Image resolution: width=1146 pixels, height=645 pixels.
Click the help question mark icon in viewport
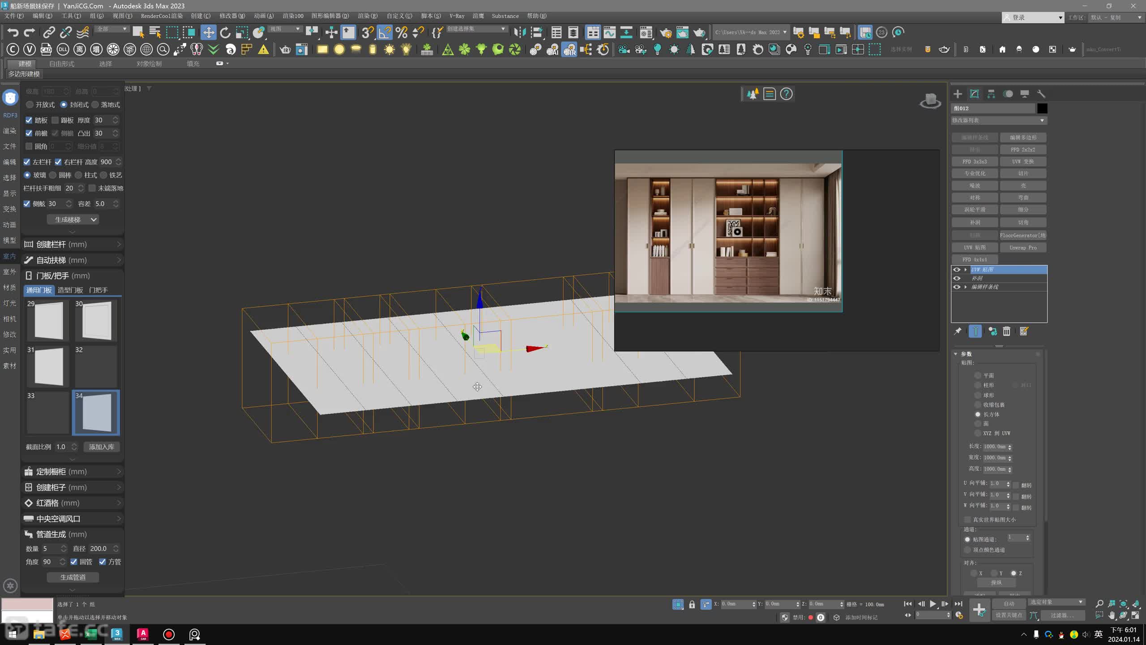(x=787, y=94)
